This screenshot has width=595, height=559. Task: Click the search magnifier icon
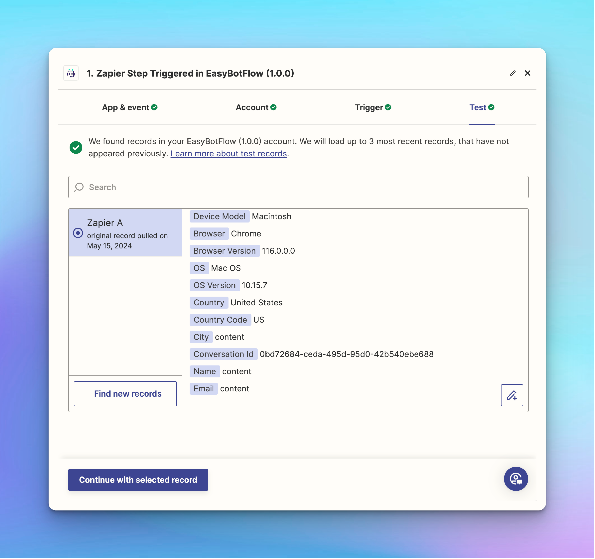pos(79,187)
